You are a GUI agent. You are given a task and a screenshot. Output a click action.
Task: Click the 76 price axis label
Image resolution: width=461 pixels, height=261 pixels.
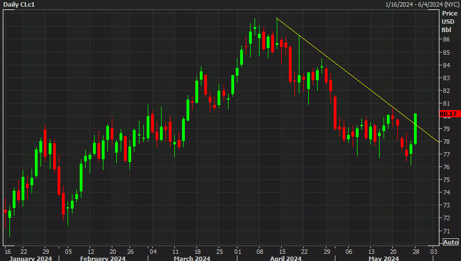pyautogui.click(x=446, y=166)
